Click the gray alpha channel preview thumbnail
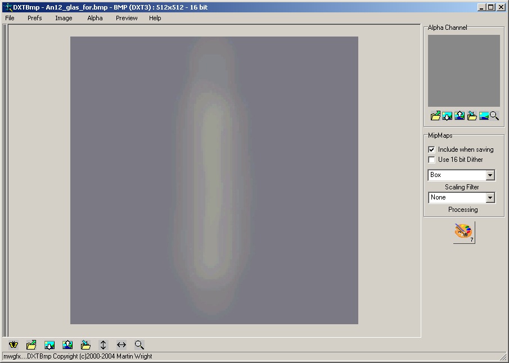This screenshot has height=363, width=509. pyautogui.click(x=463, y=71)
